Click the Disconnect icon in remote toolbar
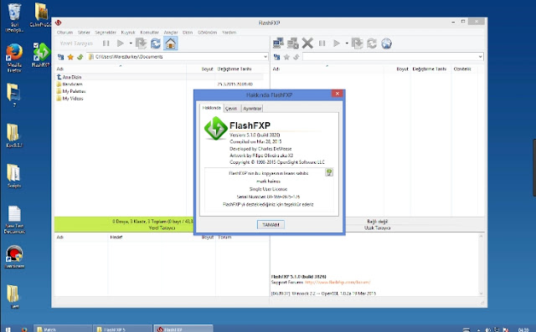This screenshot has width=536, height=332. click(292, 43)
